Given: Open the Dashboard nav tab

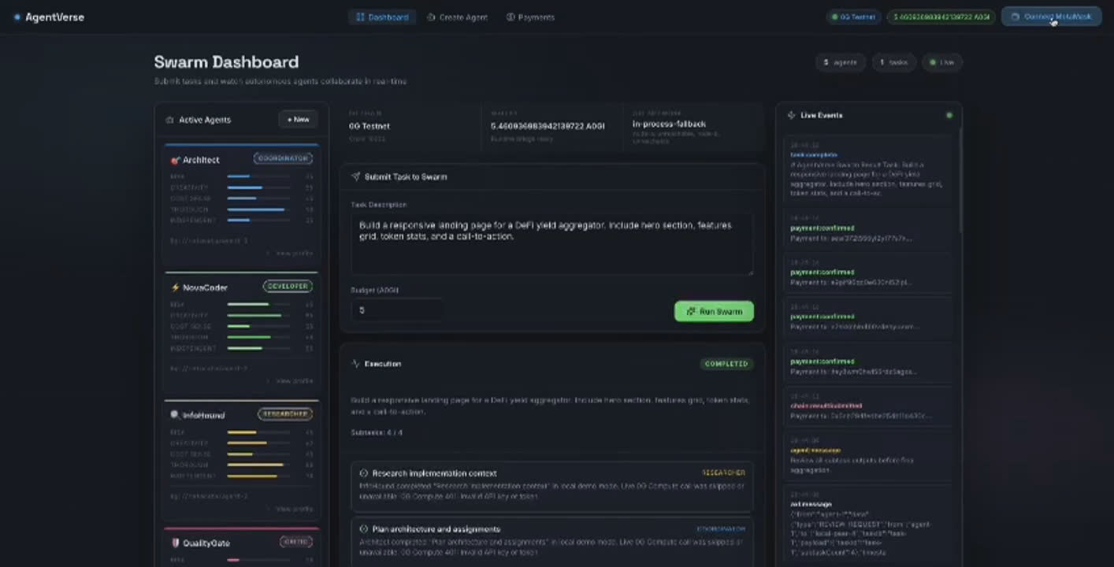Looking at the screenshot, I should pyautogui.click(x=383, y=17).
